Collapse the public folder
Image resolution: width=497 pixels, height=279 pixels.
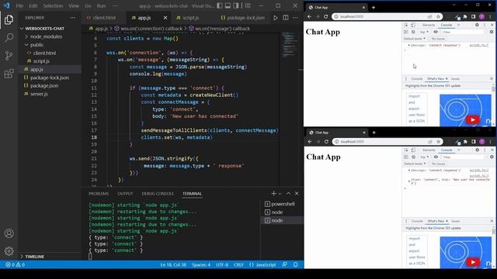pos(37,45)
